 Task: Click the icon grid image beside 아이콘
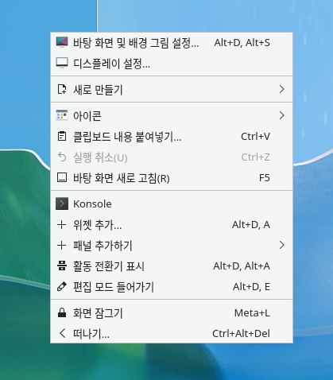62,115
